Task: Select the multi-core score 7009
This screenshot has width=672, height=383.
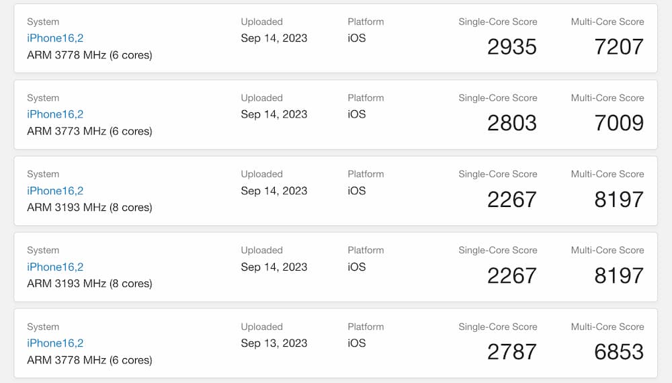Action: [619, 123]
